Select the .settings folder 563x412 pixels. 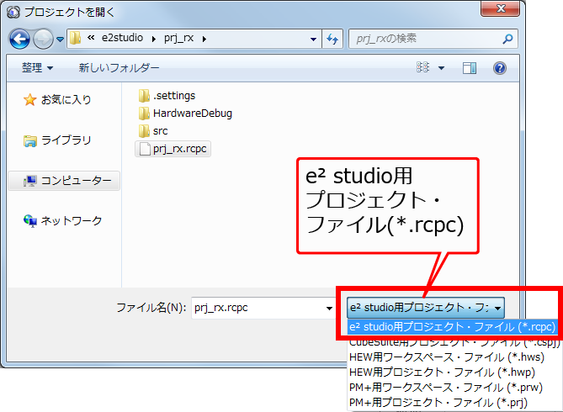tap(167, 96)
